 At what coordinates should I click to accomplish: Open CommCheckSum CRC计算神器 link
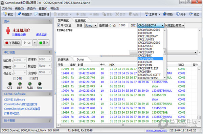tap(22, 109)
